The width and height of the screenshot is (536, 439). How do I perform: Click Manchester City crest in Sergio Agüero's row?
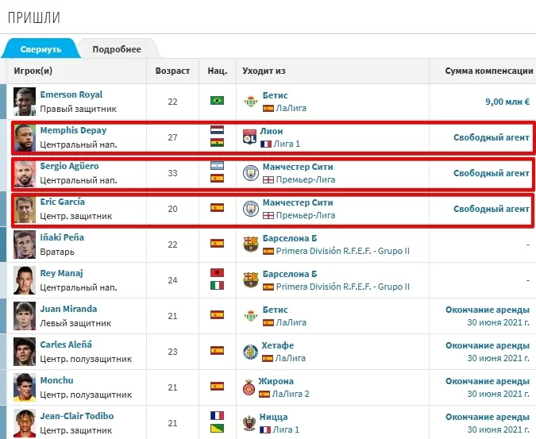click(250, 172)
